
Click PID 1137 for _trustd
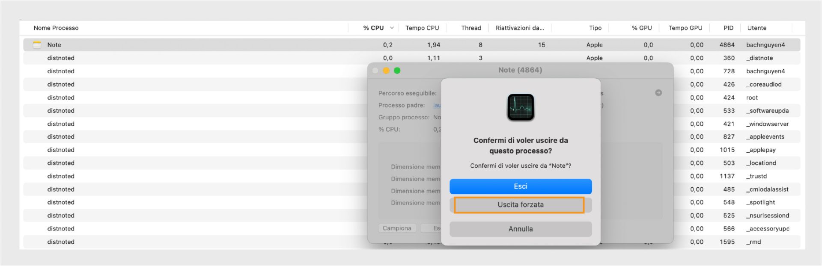click(x=727, y=176)
